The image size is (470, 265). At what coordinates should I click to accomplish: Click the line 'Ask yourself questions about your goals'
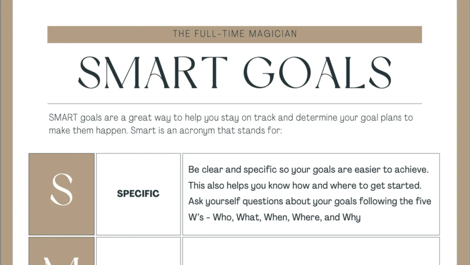click(x=310, y=201)
